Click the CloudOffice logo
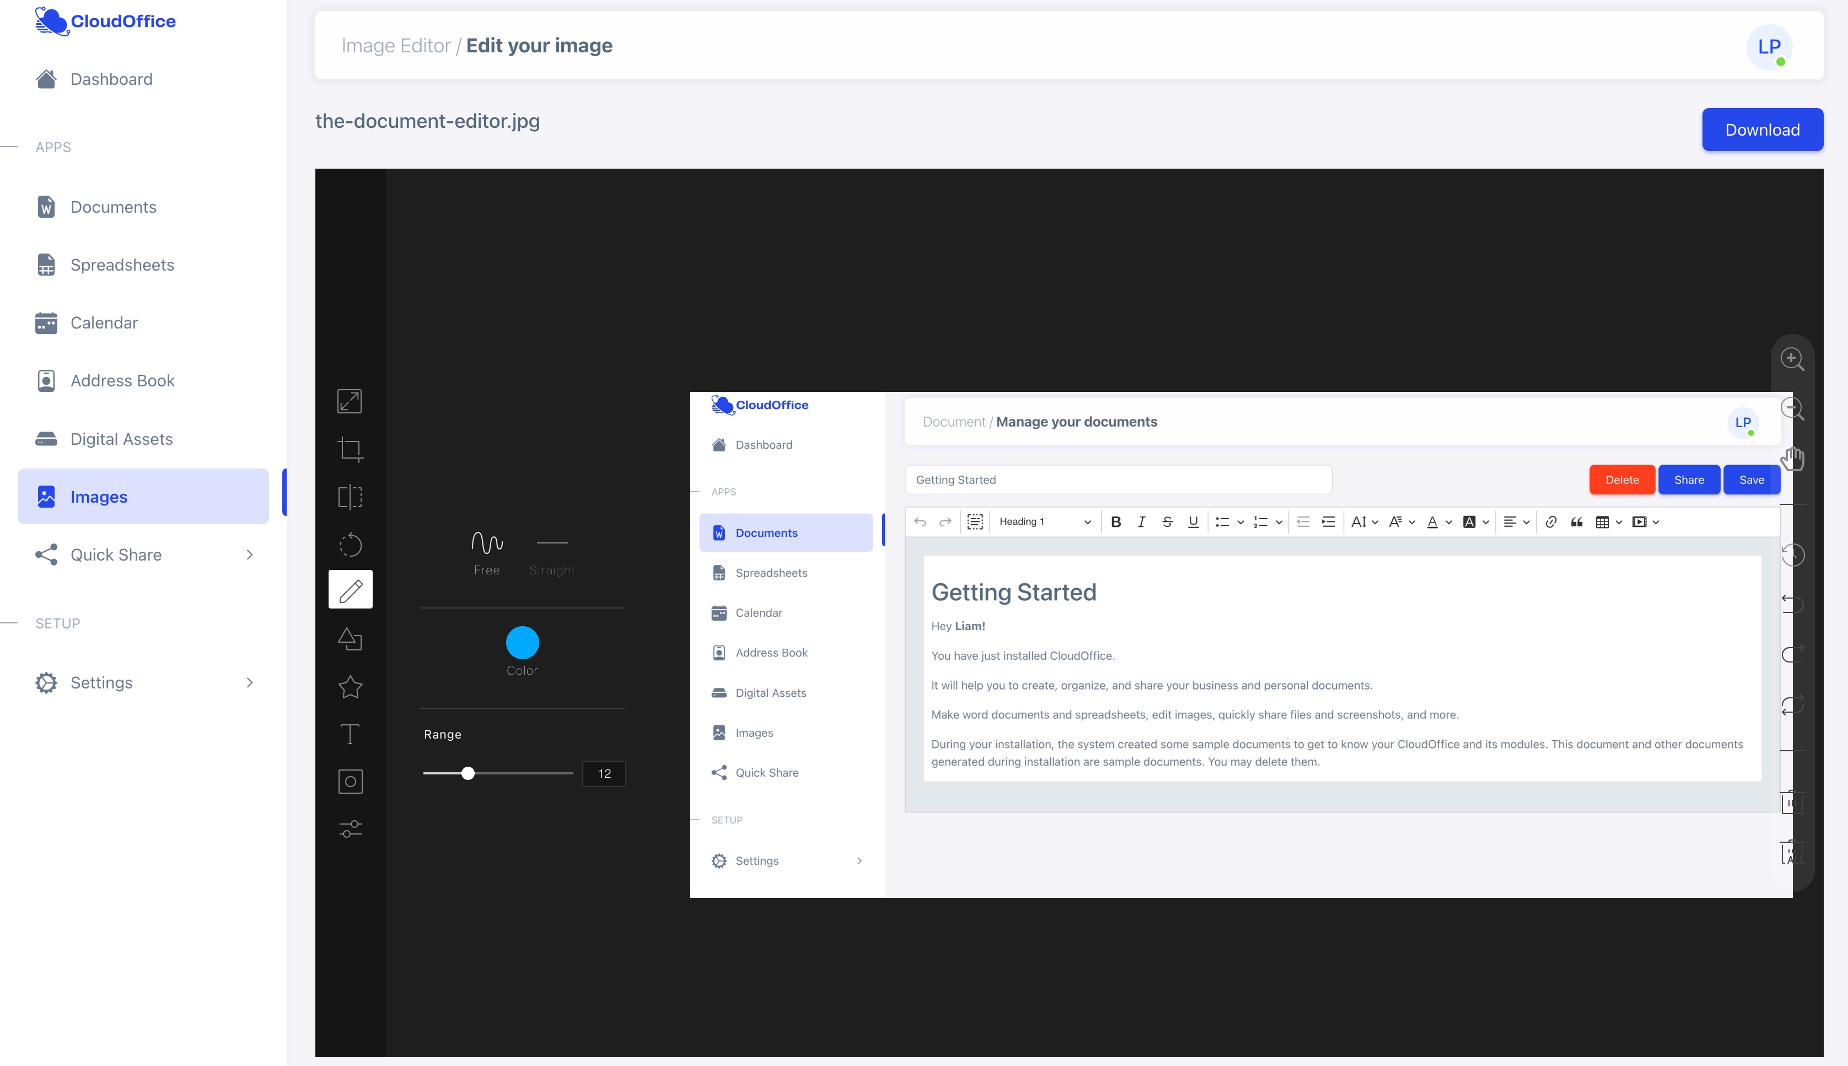 point(105,20)
